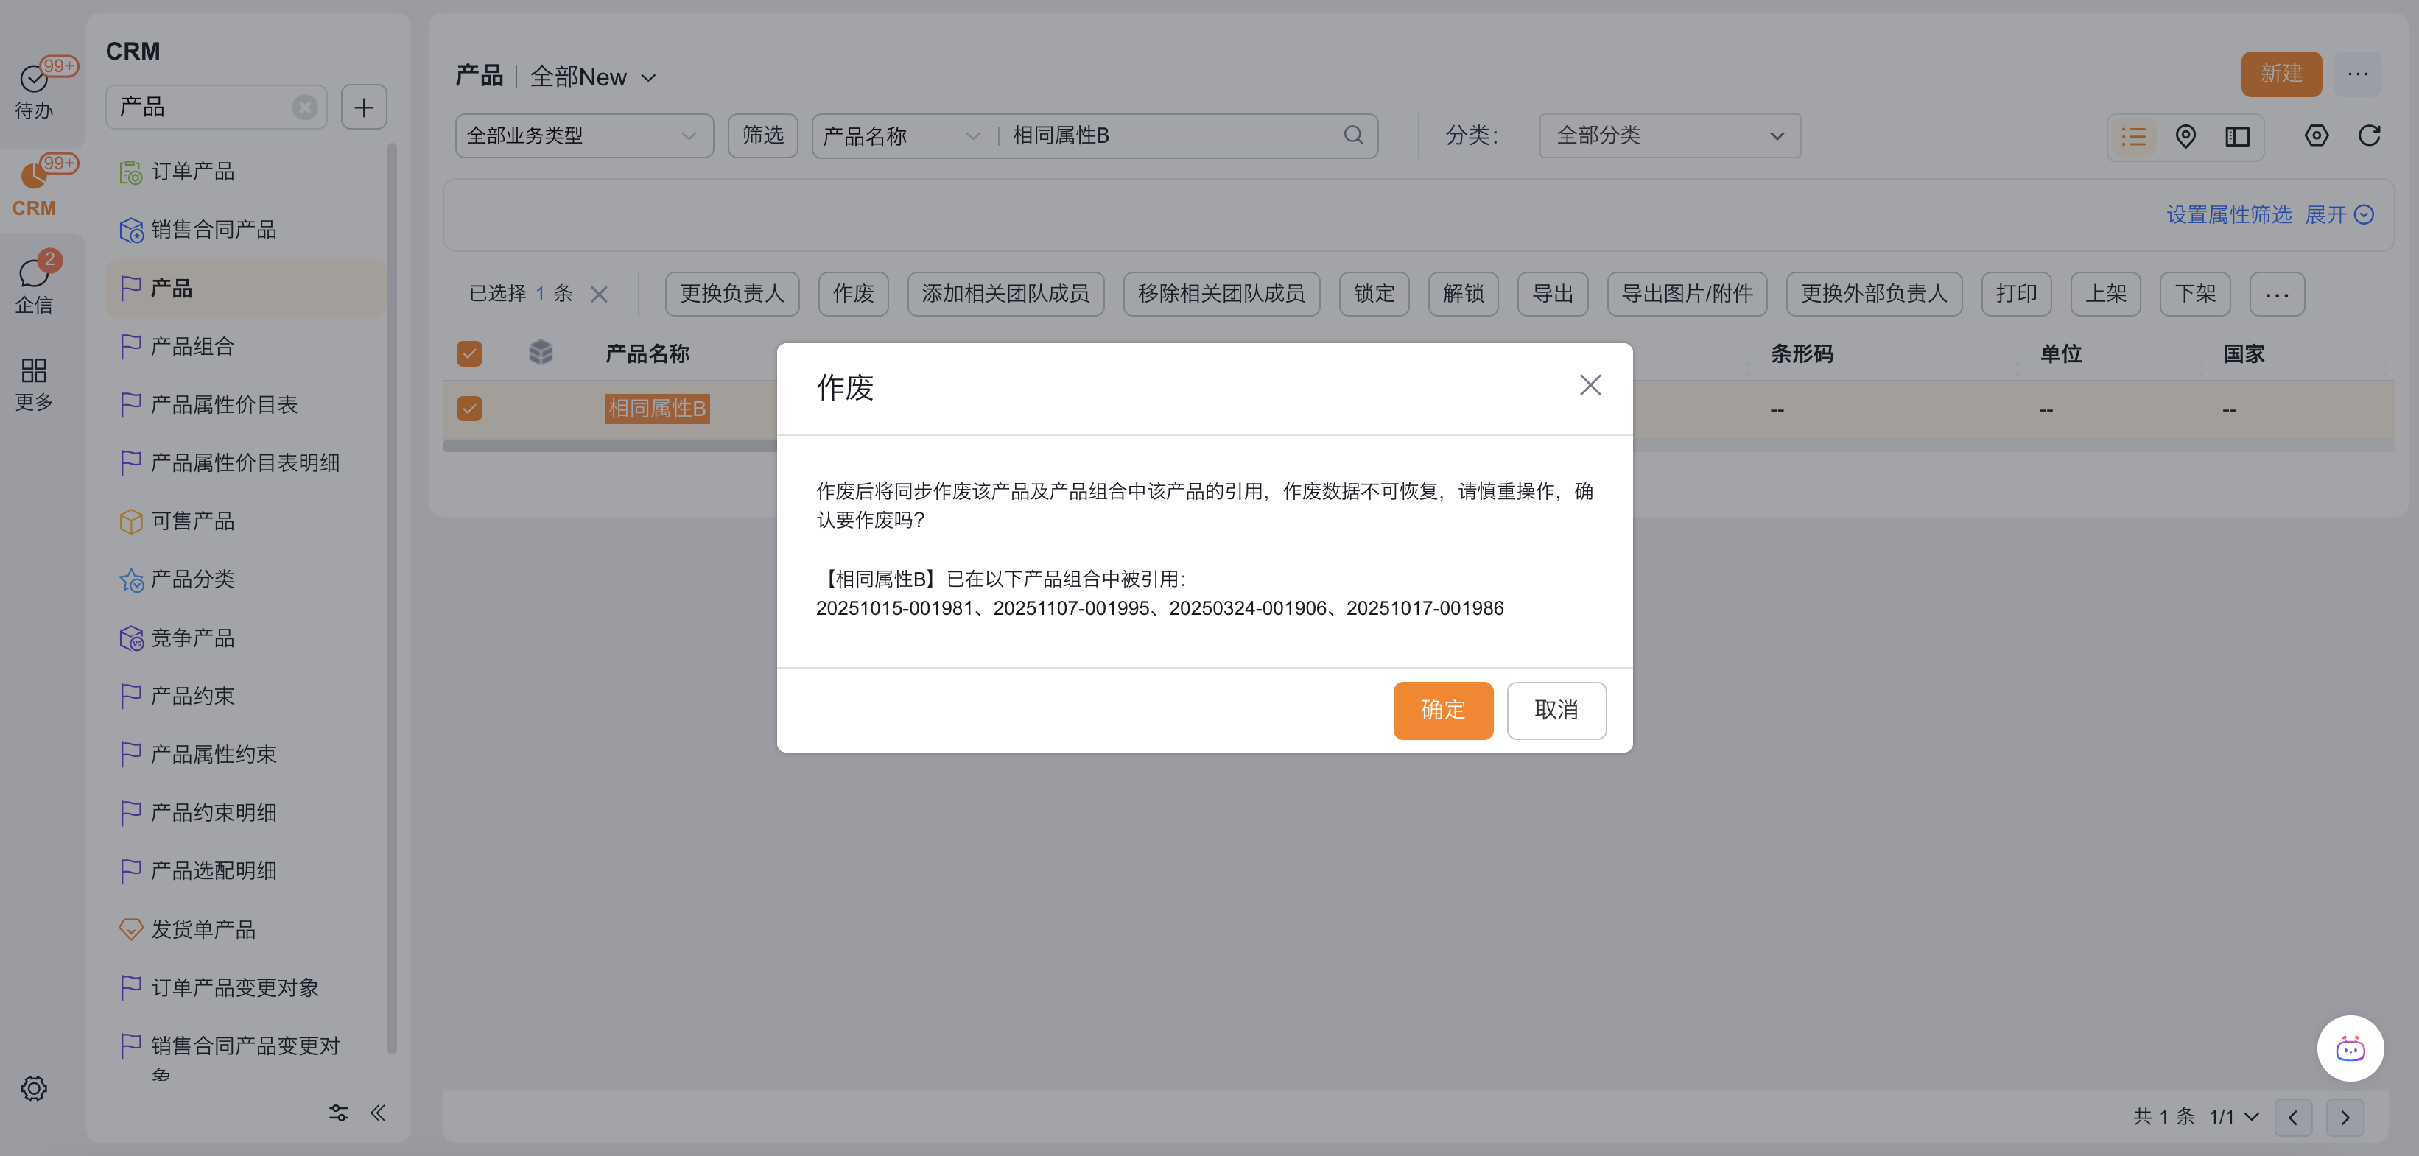Clear the selection with the X beside 已选择 1 条
2419x1156 pixels.
click(598, 295)
